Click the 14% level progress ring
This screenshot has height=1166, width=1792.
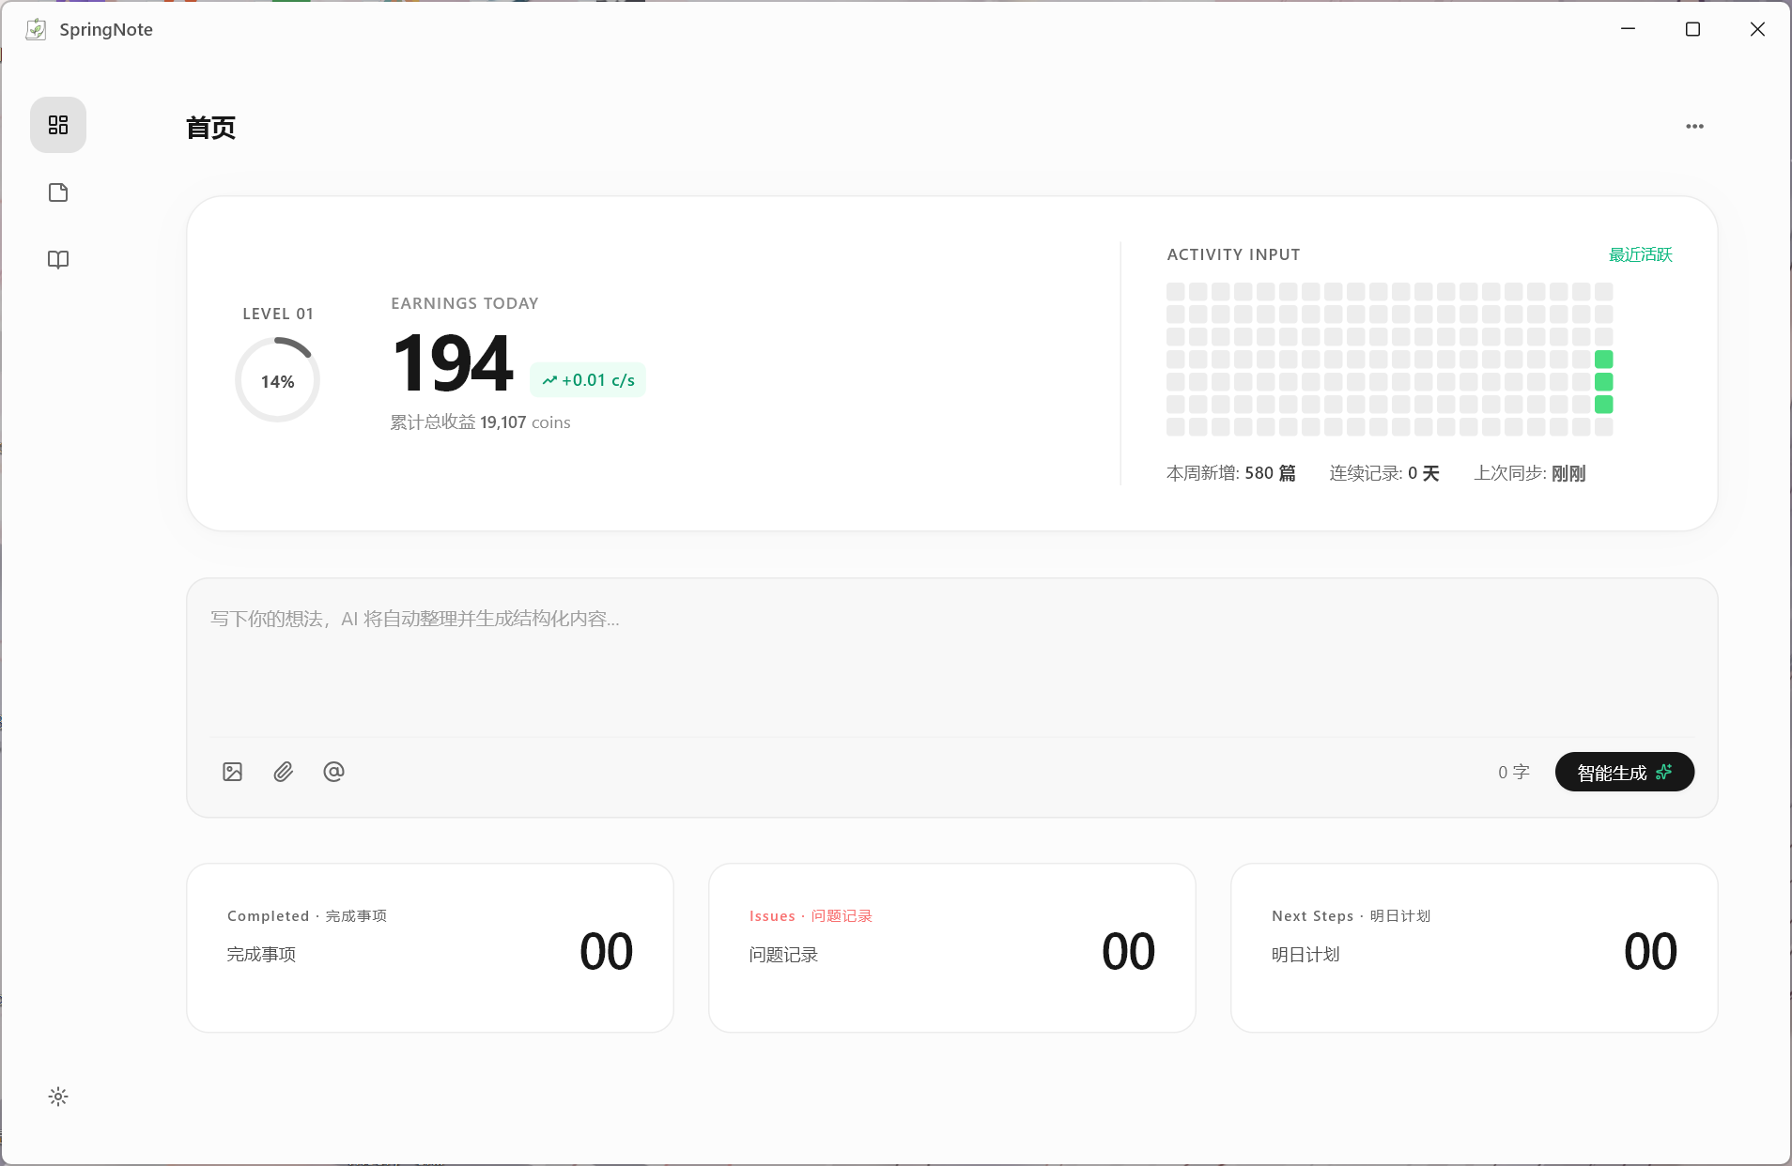(x=277, y=380)
